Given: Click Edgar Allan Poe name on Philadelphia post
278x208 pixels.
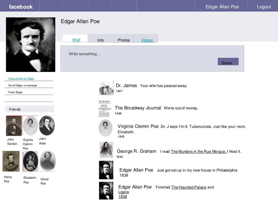Looking at the screenshot, I should coord(136,170).
